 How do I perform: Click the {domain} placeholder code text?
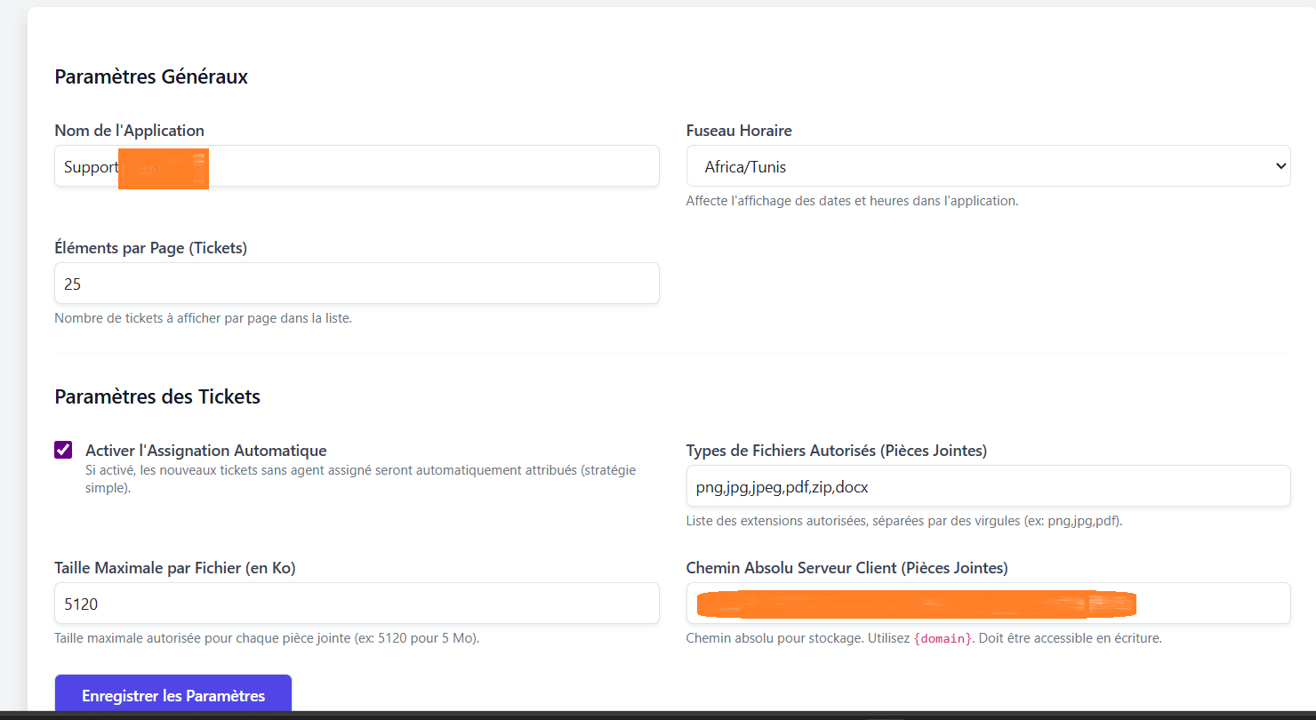[x=944, y=637]
